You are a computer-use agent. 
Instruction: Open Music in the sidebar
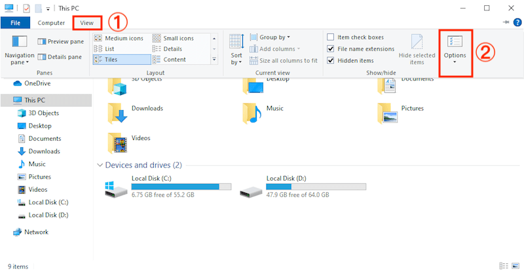click(x=31, y=164)
